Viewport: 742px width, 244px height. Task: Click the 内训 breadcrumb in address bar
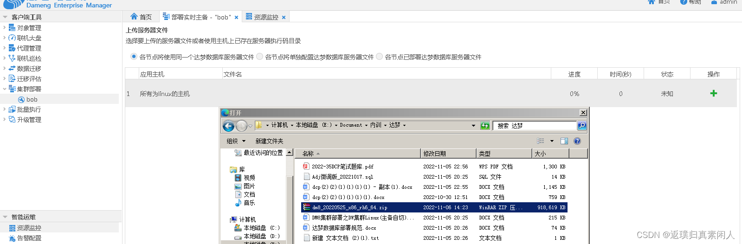(376, 125)
